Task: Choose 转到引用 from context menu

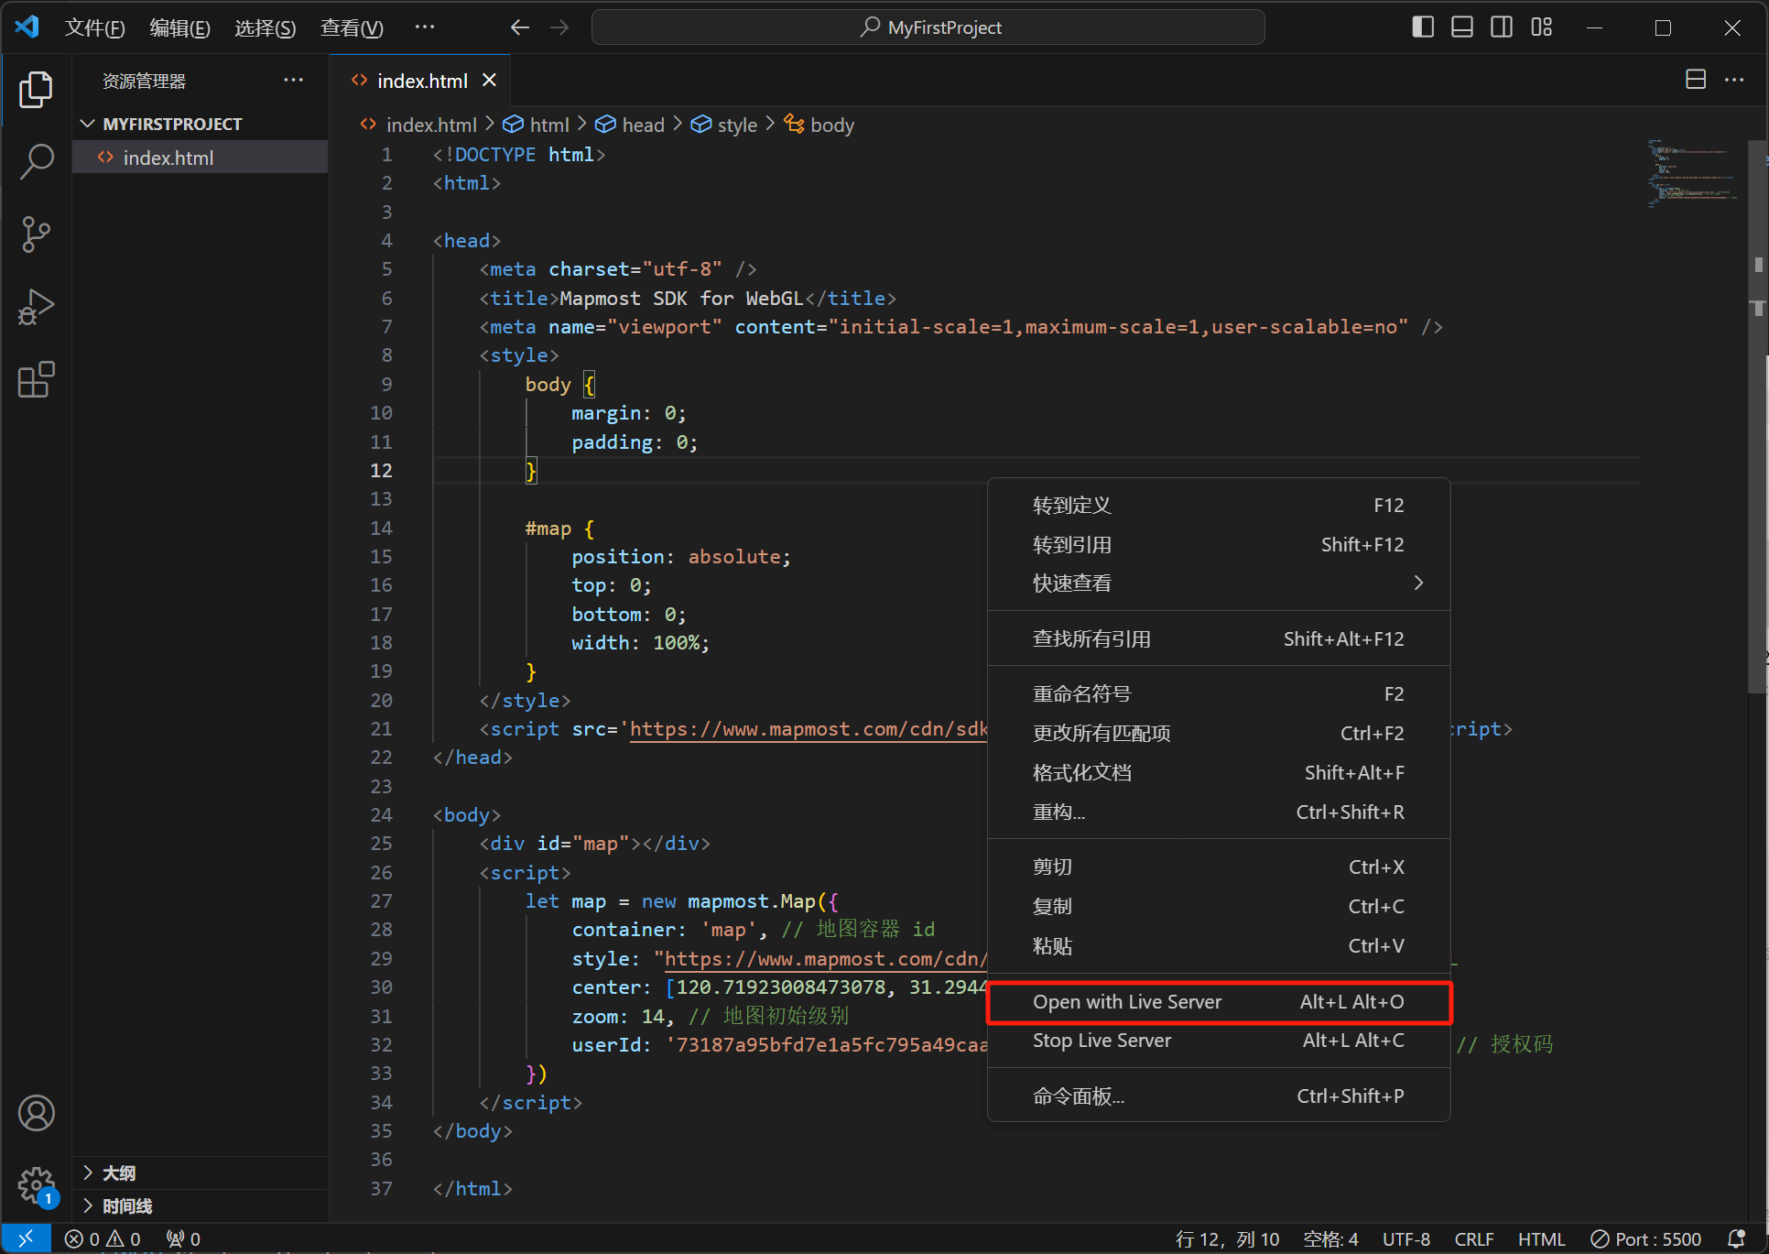Action: coord(1219,545)
